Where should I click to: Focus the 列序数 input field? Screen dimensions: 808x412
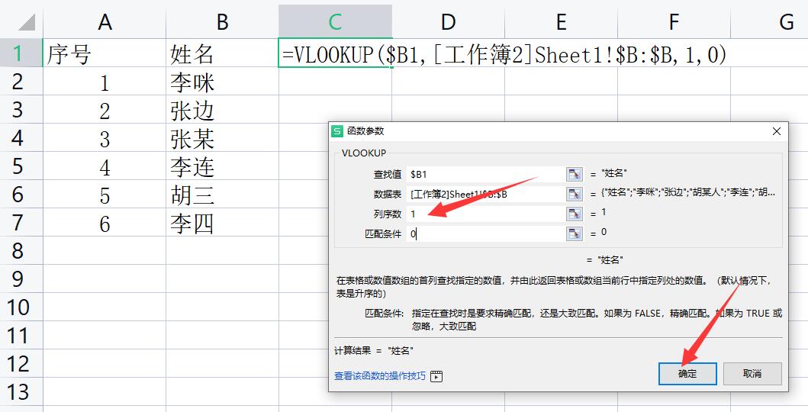point(484,214)
